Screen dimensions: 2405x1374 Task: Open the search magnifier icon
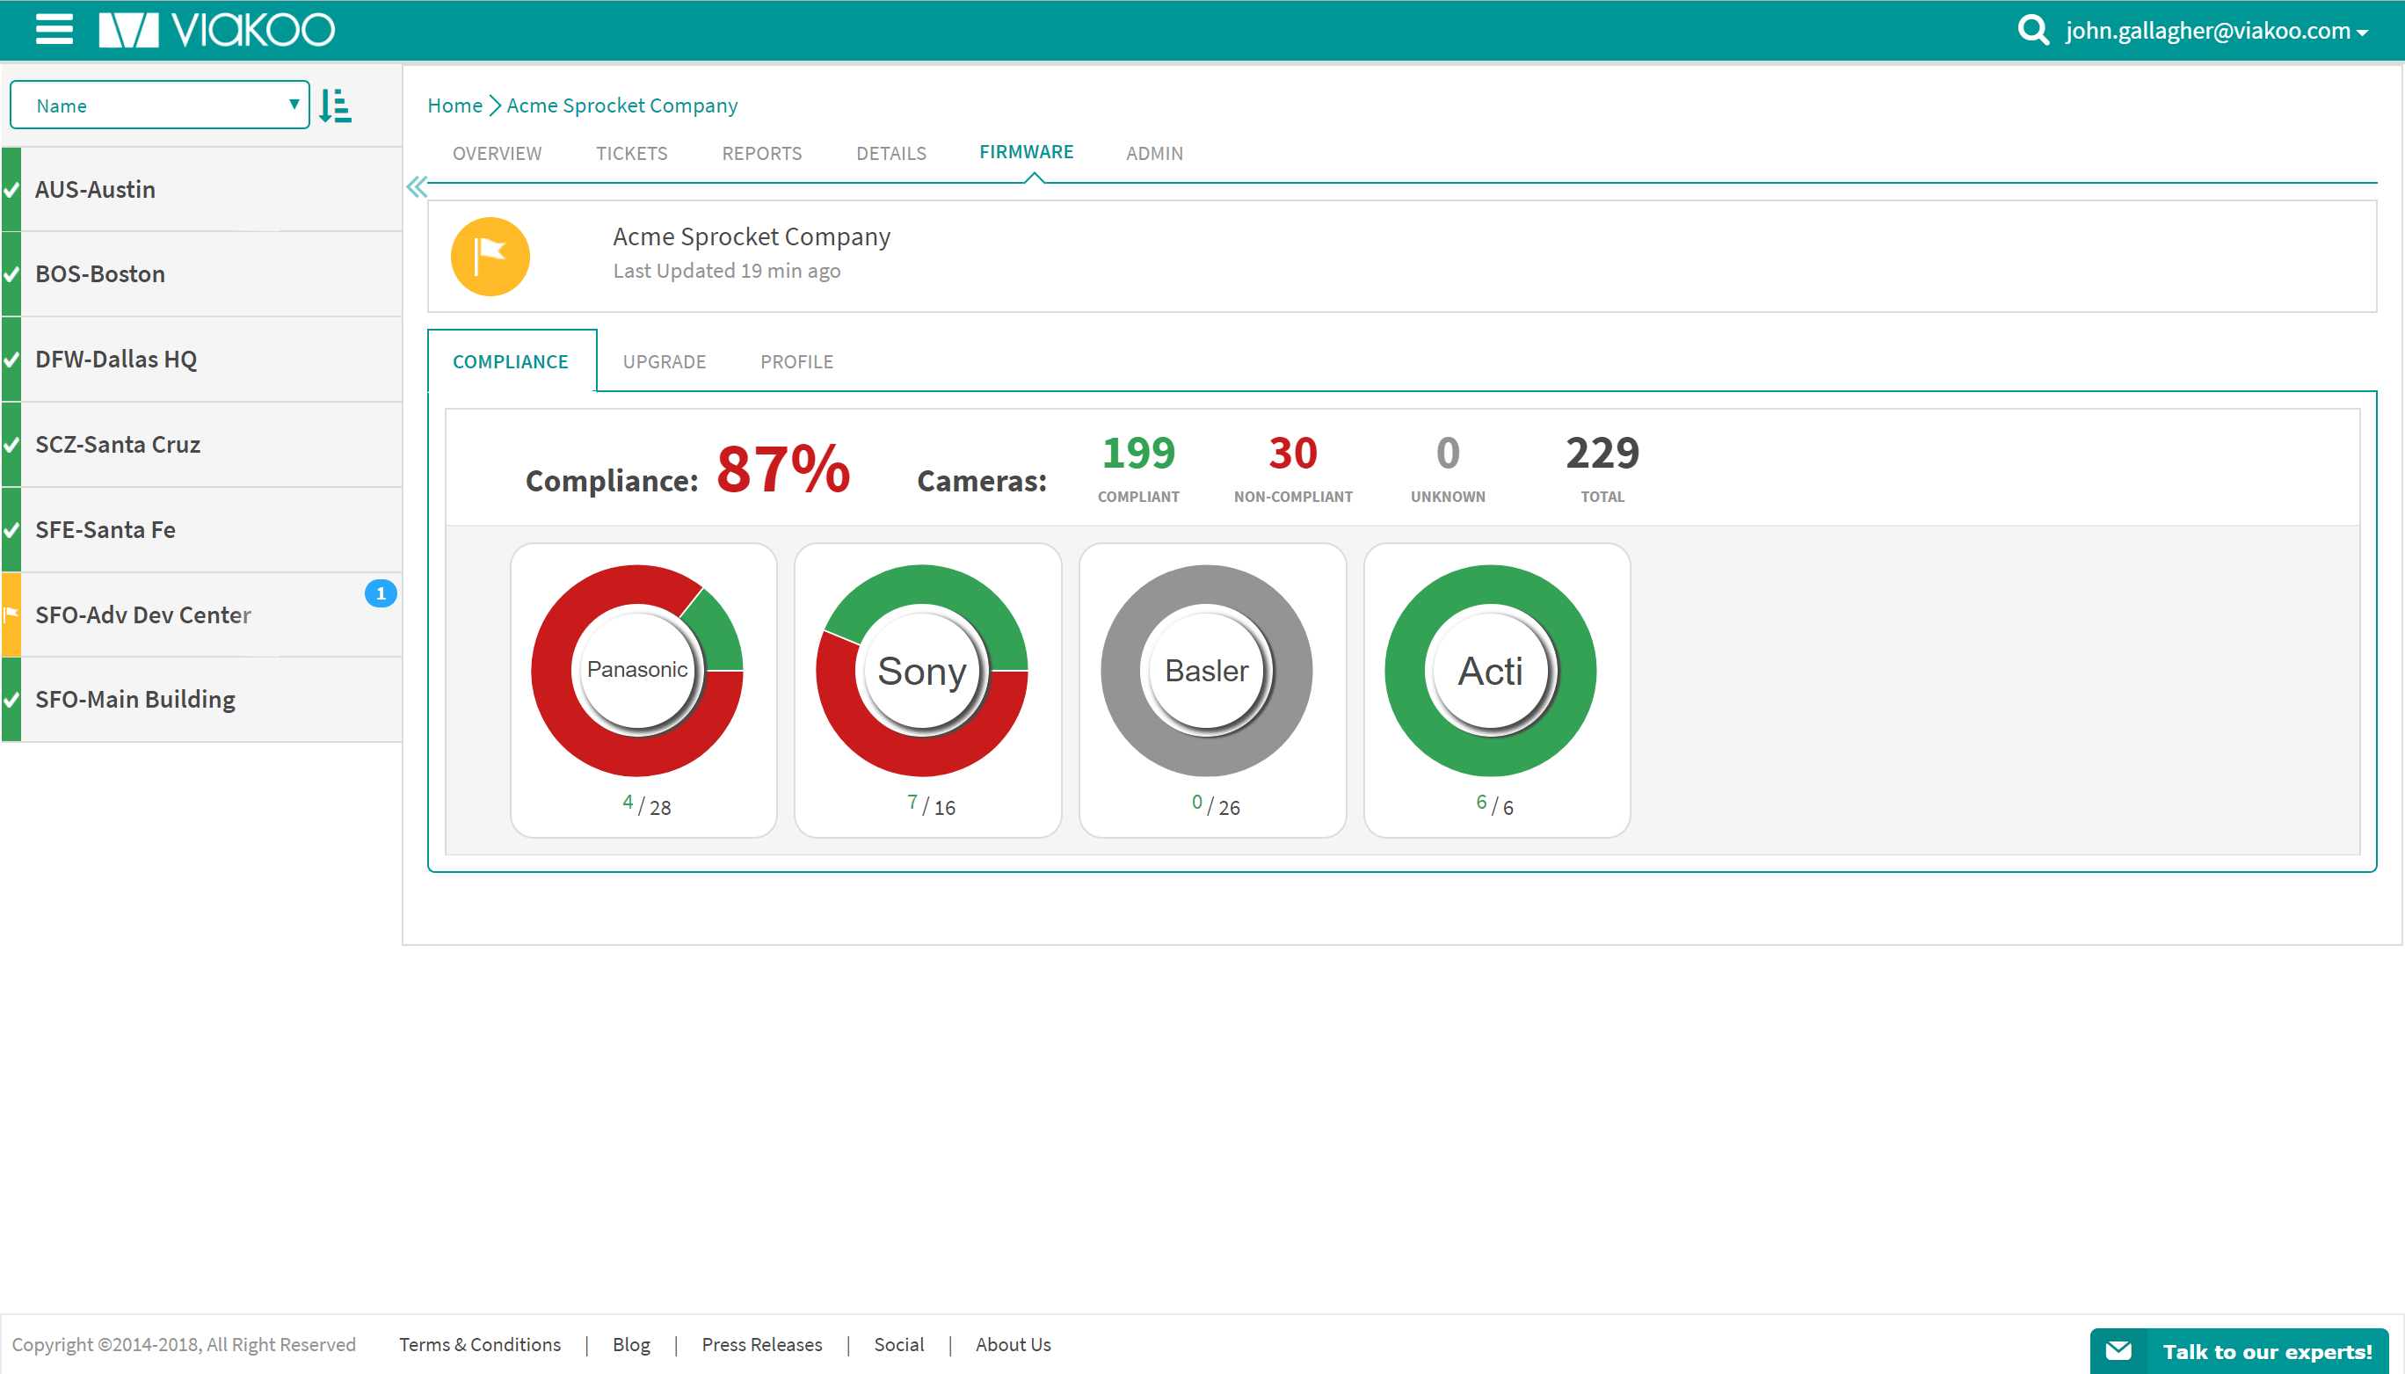(2032, 30)
